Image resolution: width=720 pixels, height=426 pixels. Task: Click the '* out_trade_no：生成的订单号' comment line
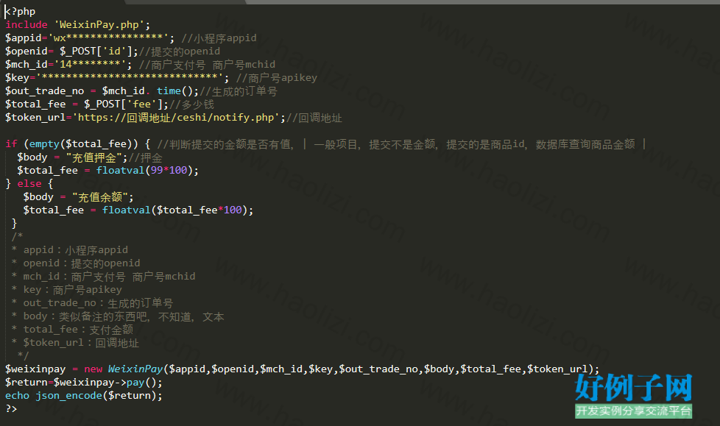coord(92,303)
